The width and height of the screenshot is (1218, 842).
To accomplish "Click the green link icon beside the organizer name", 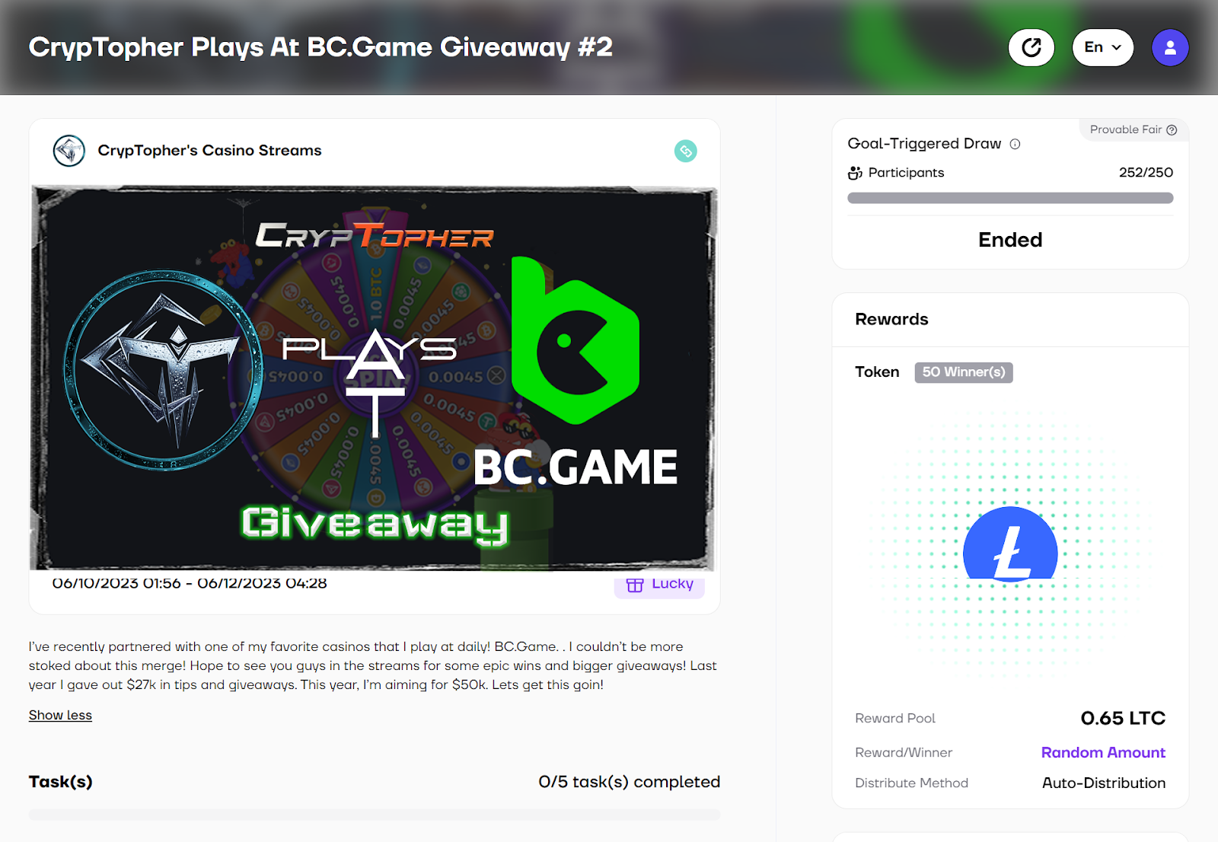I will (x=685, y=151).
